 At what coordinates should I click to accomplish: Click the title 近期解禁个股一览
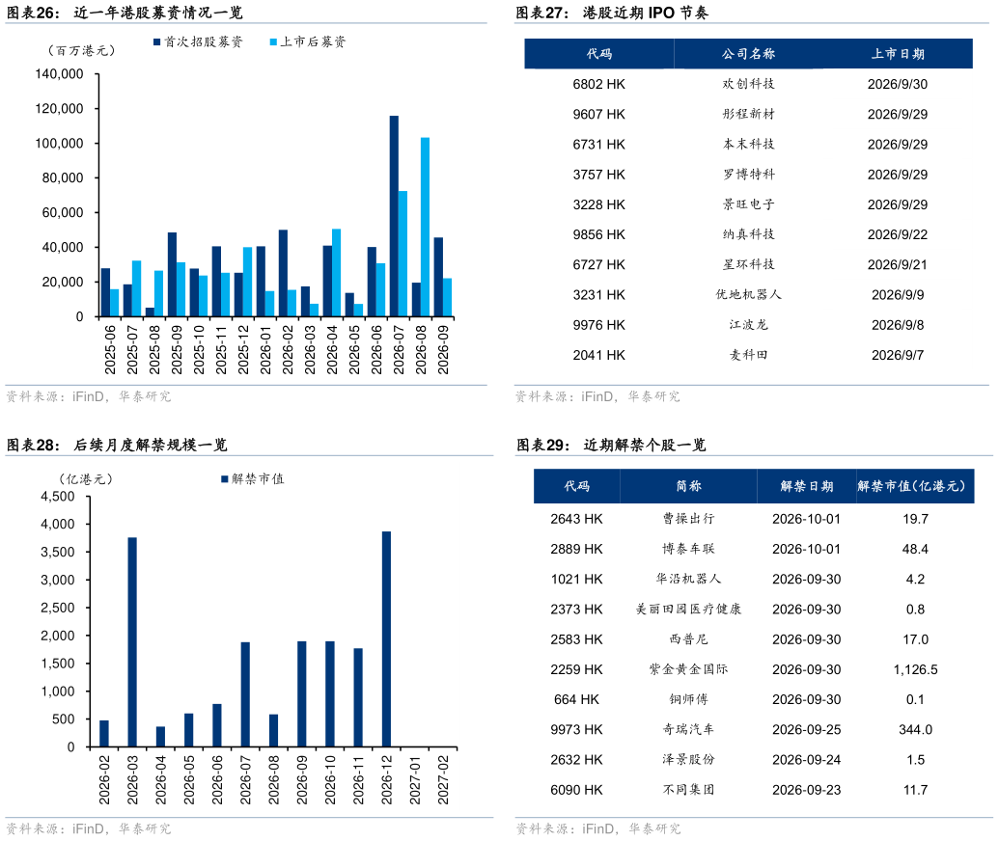(645, 445)
